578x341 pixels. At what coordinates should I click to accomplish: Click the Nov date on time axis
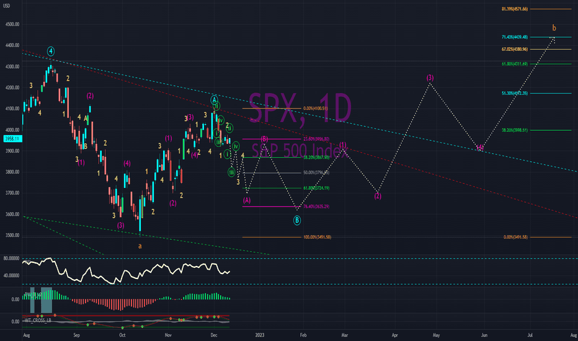point(168,335)
